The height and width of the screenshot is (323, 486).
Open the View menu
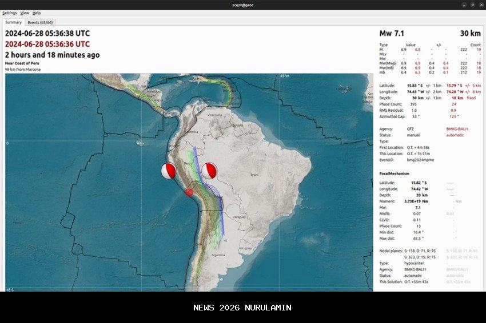[x=25, y=13]
